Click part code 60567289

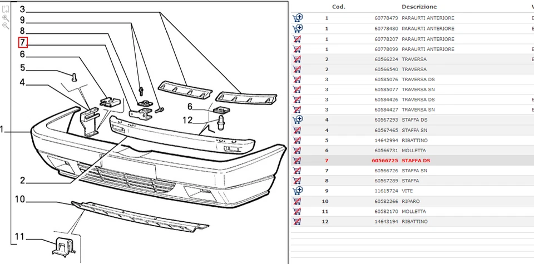[x=386, y=181]
